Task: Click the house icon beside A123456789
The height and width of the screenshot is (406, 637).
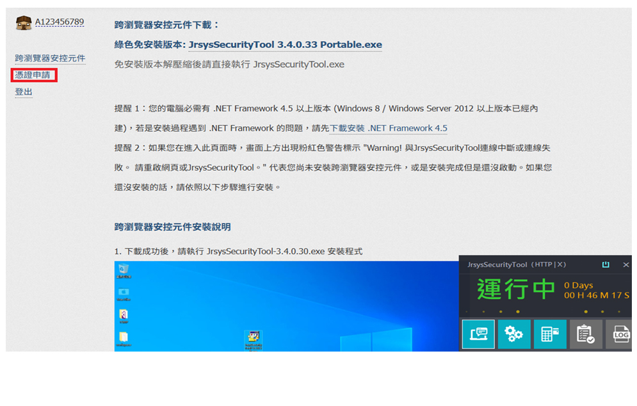Action: pos(24,22)
